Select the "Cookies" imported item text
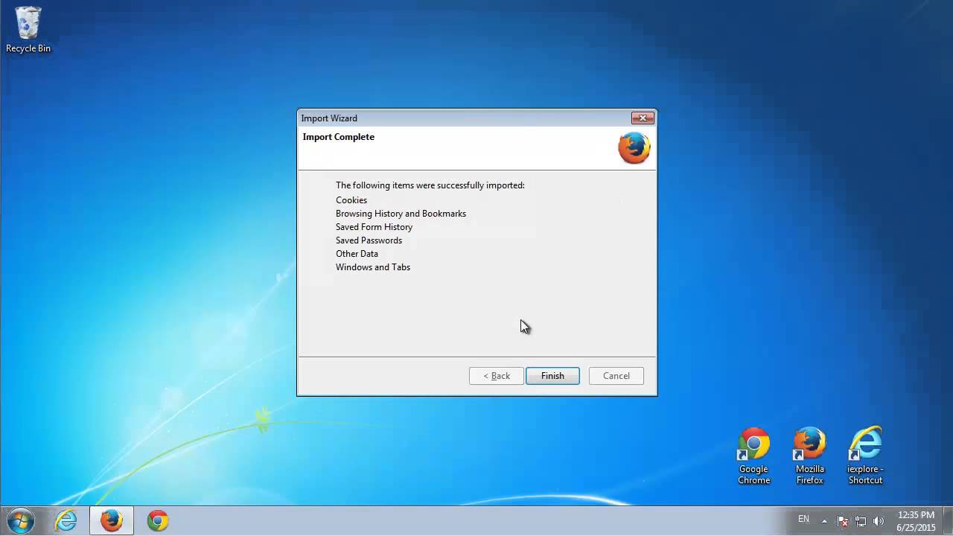This screenshot has height=536, width=953. pyautogui.click(x=351, y=200)
